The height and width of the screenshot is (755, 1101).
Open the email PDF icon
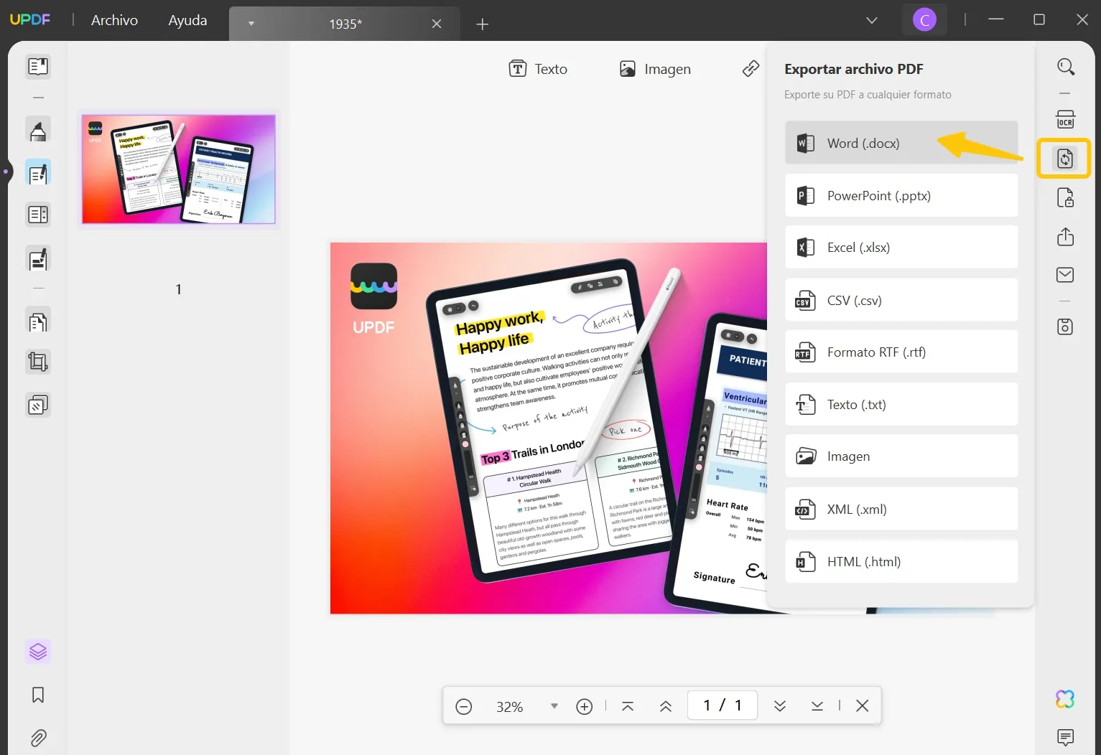click(x=1065, y=275)
